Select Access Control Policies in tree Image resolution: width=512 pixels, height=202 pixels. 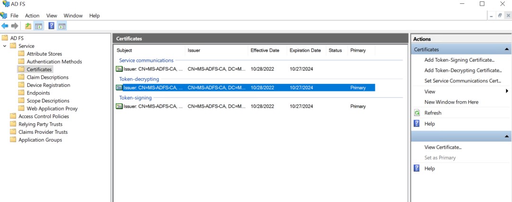click(44, 116)
